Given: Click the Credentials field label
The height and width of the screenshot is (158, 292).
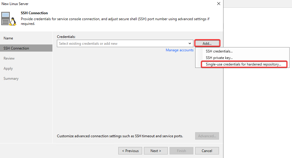Looking at the screenshot, I should pos(66,37).
